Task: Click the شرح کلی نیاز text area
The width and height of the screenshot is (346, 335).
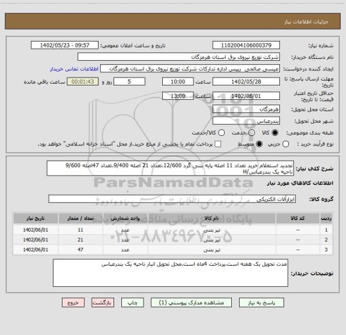Action: click(170, 168)
